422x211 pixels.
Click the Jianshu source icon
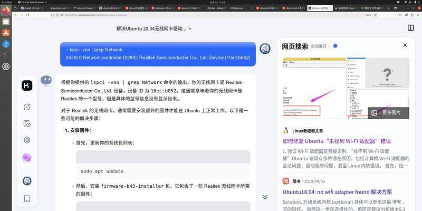pos(286,181)
